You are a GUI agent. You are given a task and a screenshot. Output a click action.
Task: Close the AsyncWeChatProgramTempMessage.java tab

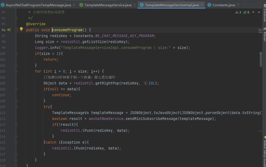74,5
